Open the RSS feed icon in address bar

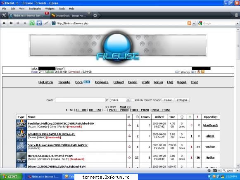coord(189,23)
